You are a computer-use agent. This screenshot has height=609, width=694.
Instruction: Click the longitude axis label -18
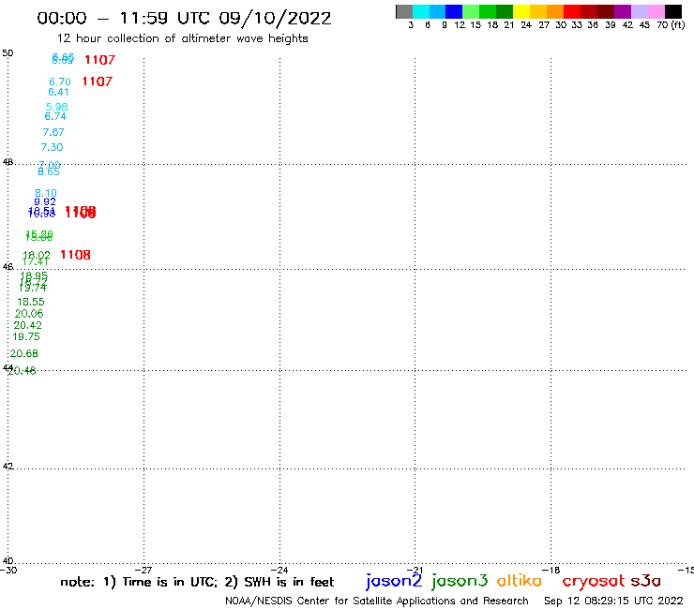click(x=551, y=570)
